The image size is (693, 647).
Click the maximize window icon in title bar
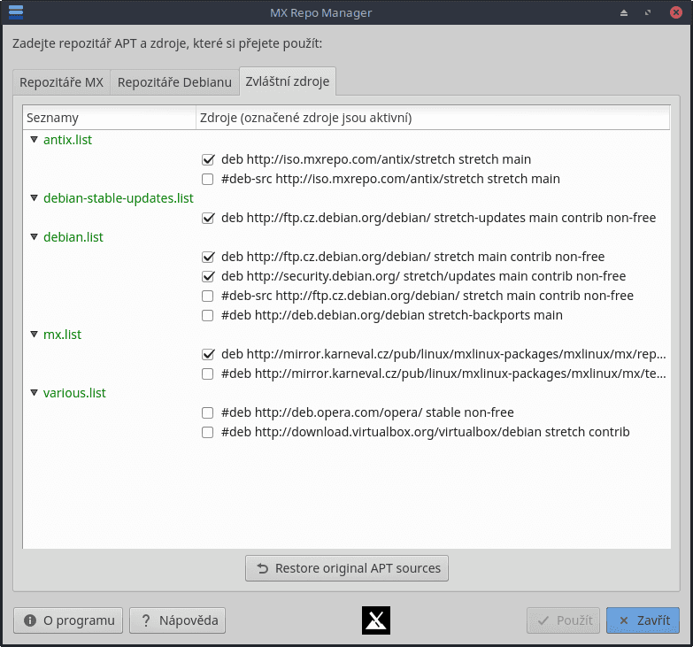coord(648,13)
